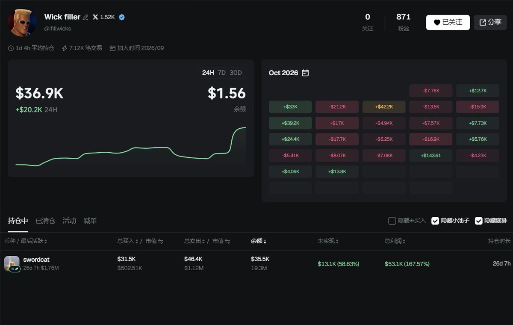Swap 市值 view in 总买入 column header
Screen dimensions: 513x325
pyautogui.click(x=160, y=241)
